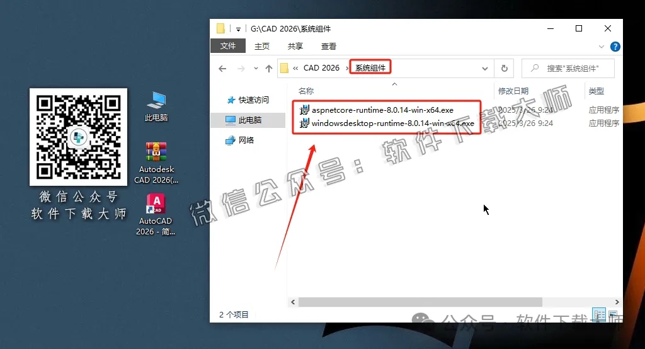The image size is (645, 349).
Task: Select the AutoCAD 2026 desktop shortcut
Action: [156, 214]
